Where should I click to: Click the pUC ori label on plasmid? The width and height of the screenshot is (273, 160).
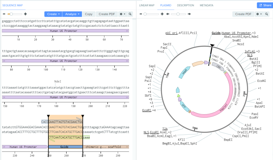[171, 33]
